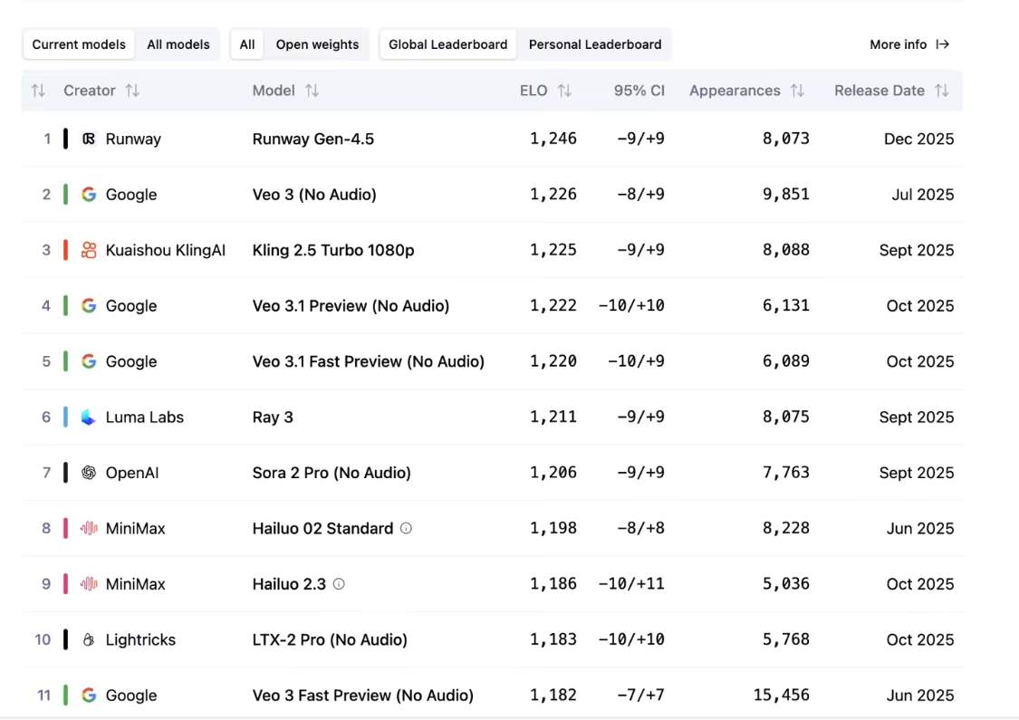Image resolution: width=1019 pixels, height=720 pixels.
Task: Open the More info link
Action: coord(908,44)
